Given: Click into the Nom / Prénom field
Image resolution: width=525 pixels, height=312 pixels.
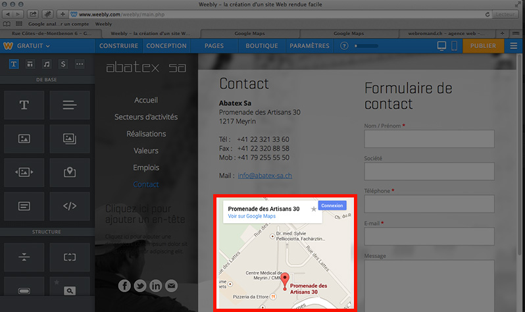Looking at the screenshot, I should [x=429, y=139].
